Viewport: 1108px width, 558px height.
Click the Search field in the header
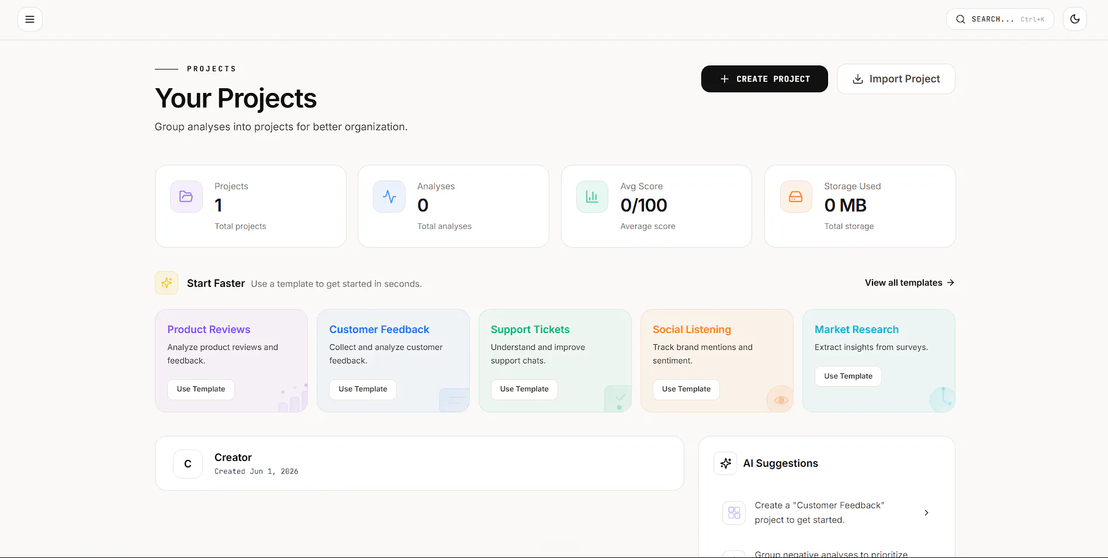tap(1000, 19)
